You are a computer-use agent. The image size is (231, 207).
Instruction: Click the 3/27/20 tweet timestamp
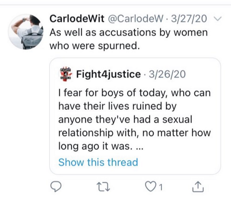coord(189,19)
